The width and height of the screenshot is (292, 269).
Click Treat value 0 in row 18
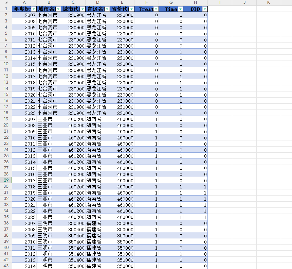(147, 113)
